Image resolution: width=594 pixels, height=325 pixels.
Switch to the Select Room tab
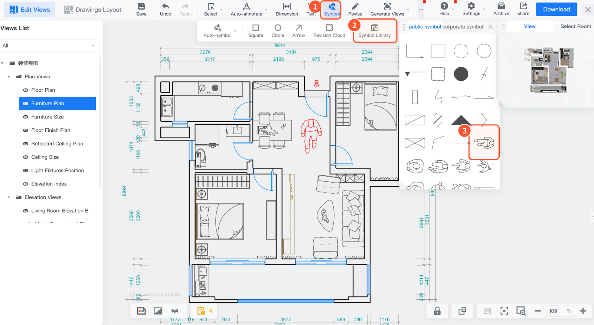click(x=575, y=26)
